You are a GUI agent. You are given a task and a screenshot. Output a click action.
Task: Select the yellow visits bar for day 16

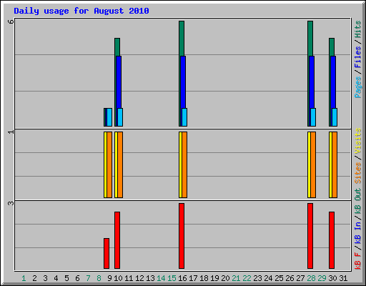(x=180, y=164)
